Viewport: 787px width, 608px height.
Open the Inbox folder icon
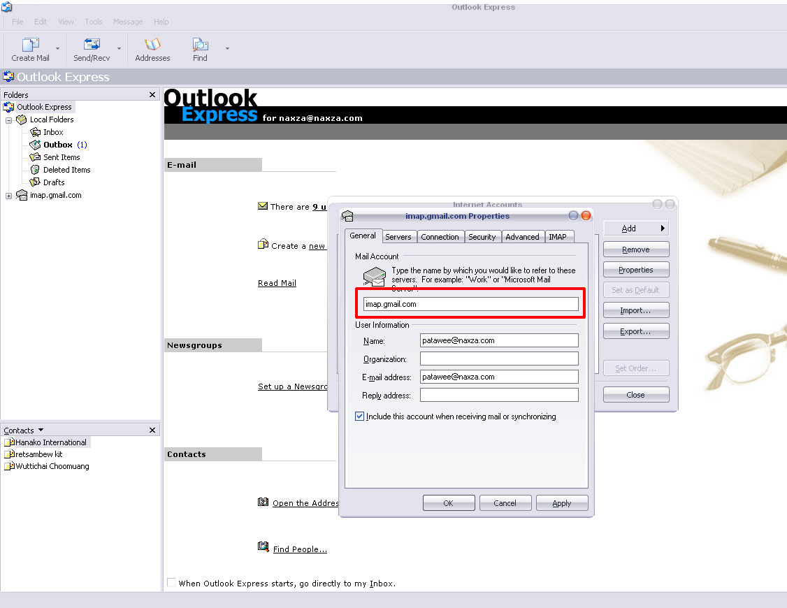tap(35, 132)
